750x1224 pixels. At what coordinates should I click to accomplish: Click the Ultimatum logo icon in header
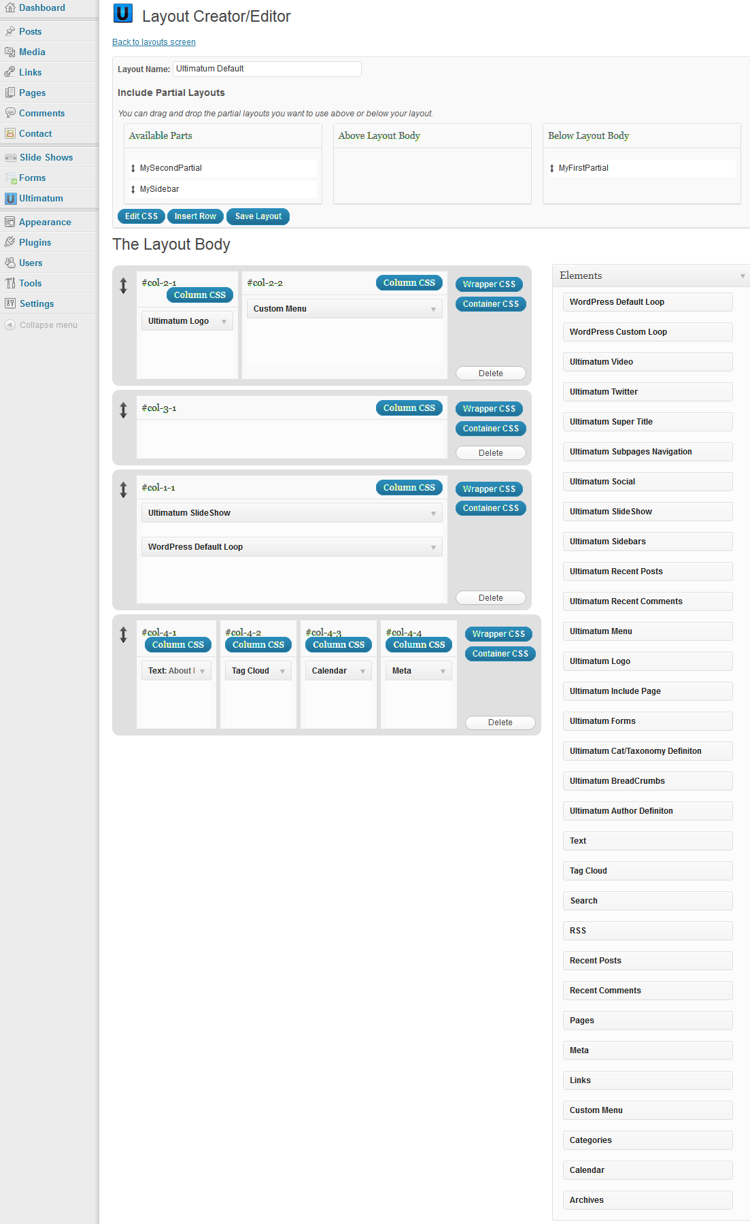123,14
